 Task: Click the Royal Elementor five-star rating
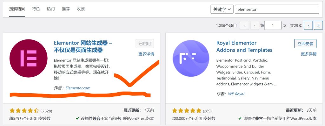point(187,111)
